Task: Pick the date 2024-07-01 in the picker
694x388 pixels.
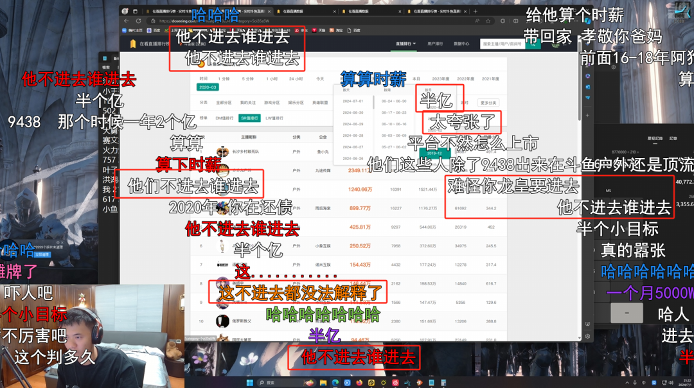Action: pyautogui.click(x=353, y=101)
